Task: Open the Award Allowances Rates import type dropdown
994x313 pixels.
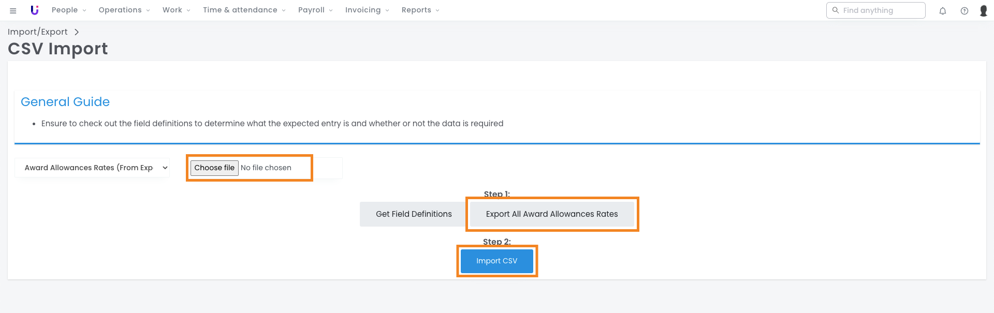Action: coord(92,168)
